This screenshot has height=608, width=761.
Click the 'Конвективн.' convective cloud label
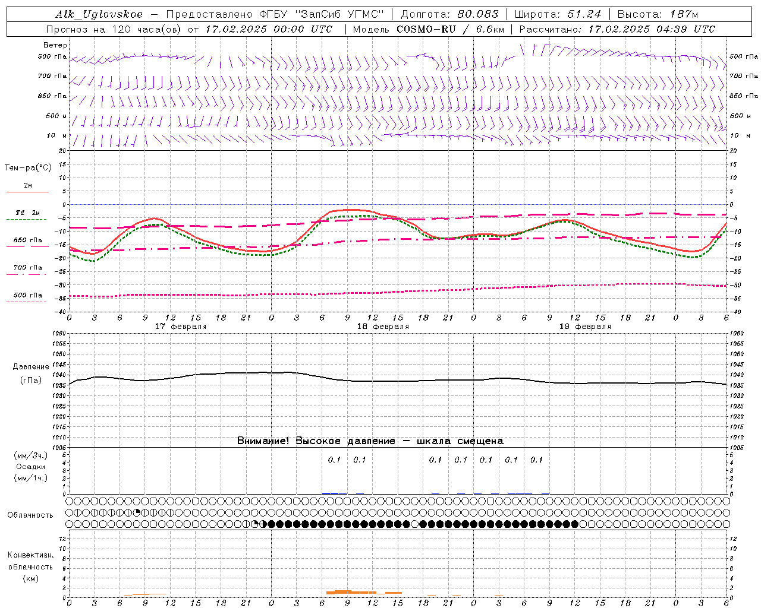pyautogui.click(x=30, y=555)
